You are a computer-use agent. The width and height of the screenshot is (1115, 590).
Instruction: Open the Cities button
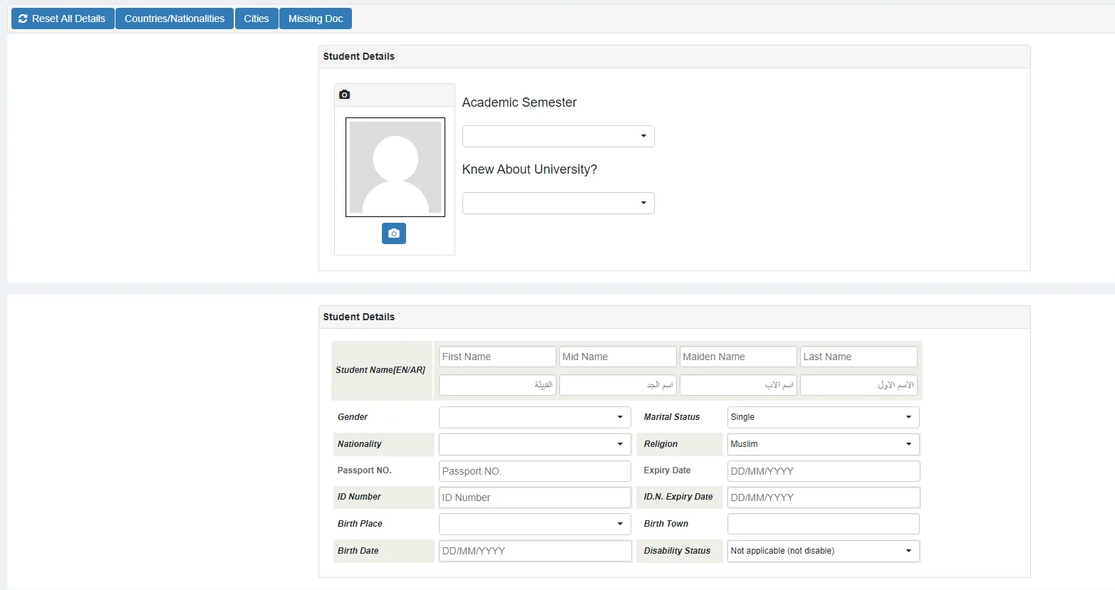point(256,19)
